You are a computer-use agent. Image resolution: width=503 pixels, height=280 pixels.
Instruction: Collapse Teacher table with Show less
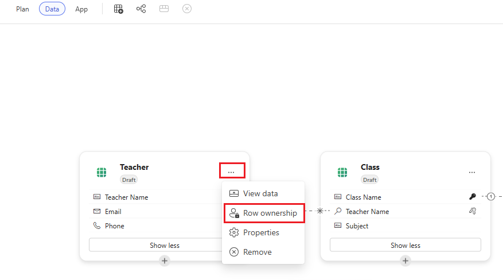point(155,246)
